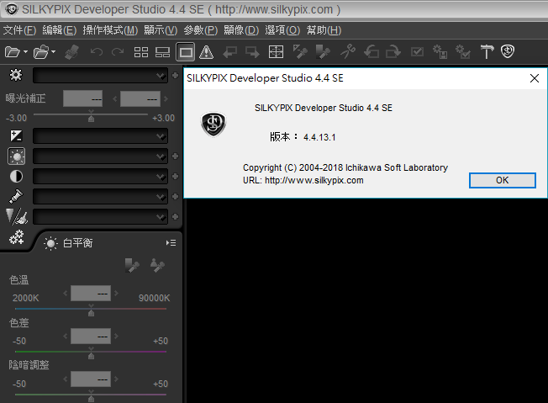
Task: Select the single preview view mode
Action: coord(186,52)
